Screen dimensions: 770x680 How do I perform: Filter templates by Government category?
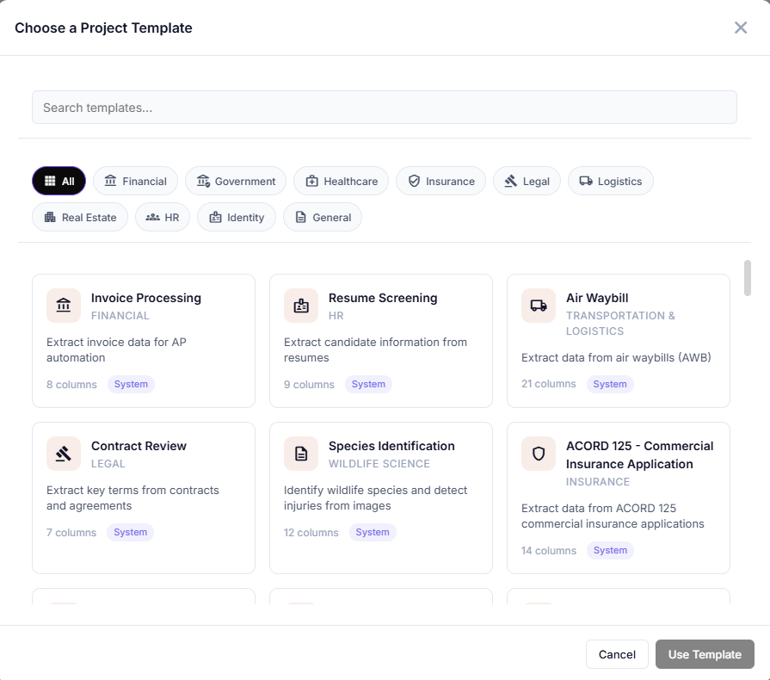click(236, 181)
